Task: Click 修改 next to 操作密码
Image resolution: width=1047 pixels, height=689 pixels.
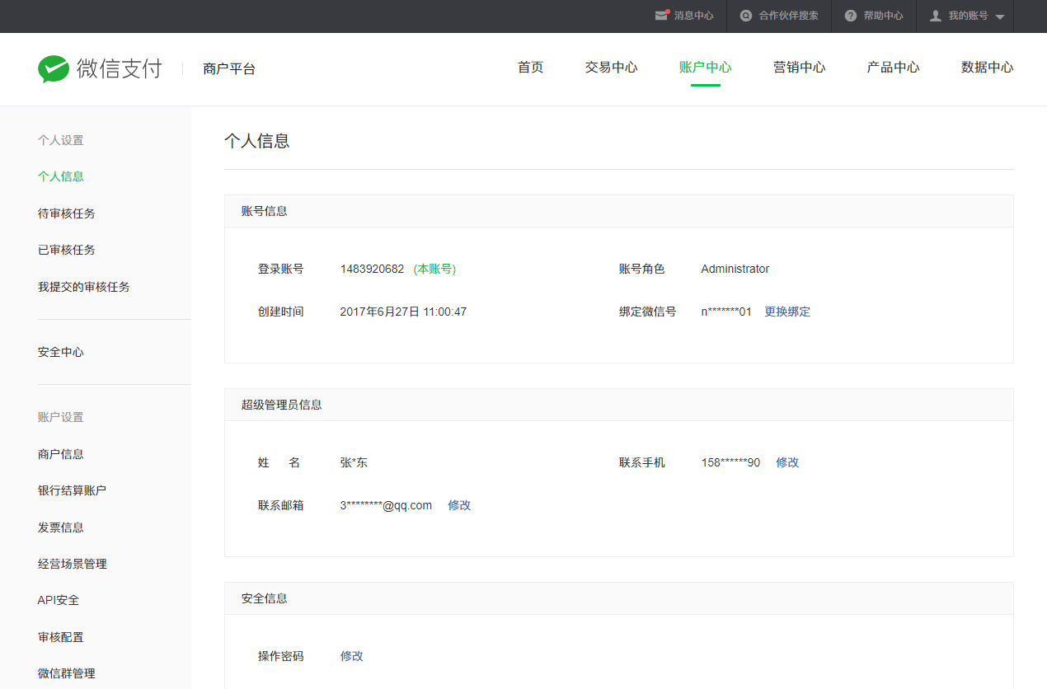Action: coord(352,656)
